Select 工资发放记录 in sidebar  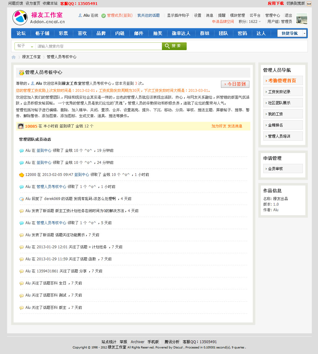pos(283,92)
